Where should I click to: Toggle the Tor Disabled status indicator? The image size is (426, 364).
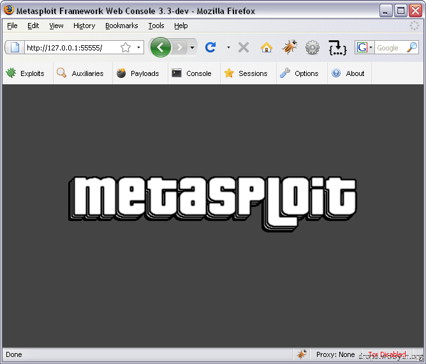(x=387, y=354)
